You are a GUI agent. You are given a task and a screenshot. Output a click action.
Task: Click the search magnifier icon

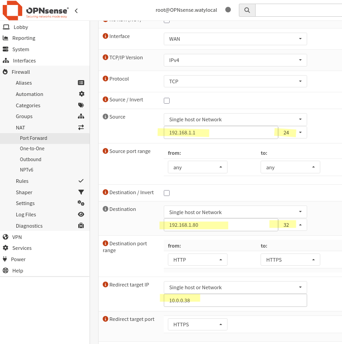[247, 10]
